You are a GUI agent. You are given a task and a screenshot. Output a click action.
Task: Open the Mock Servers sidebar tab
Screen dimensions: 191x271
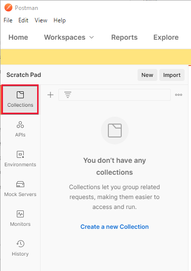[20, 189]
